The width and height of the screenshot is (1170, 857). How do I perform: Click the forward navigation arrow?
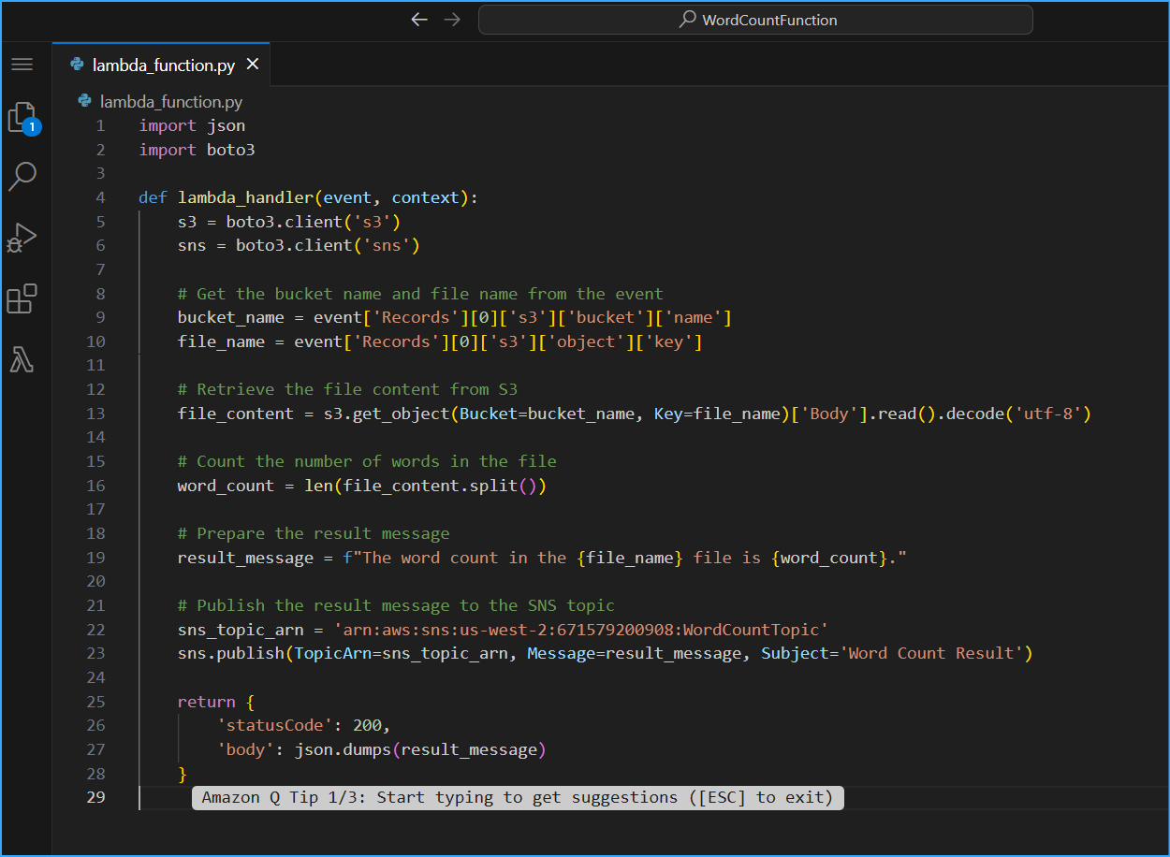452,19
